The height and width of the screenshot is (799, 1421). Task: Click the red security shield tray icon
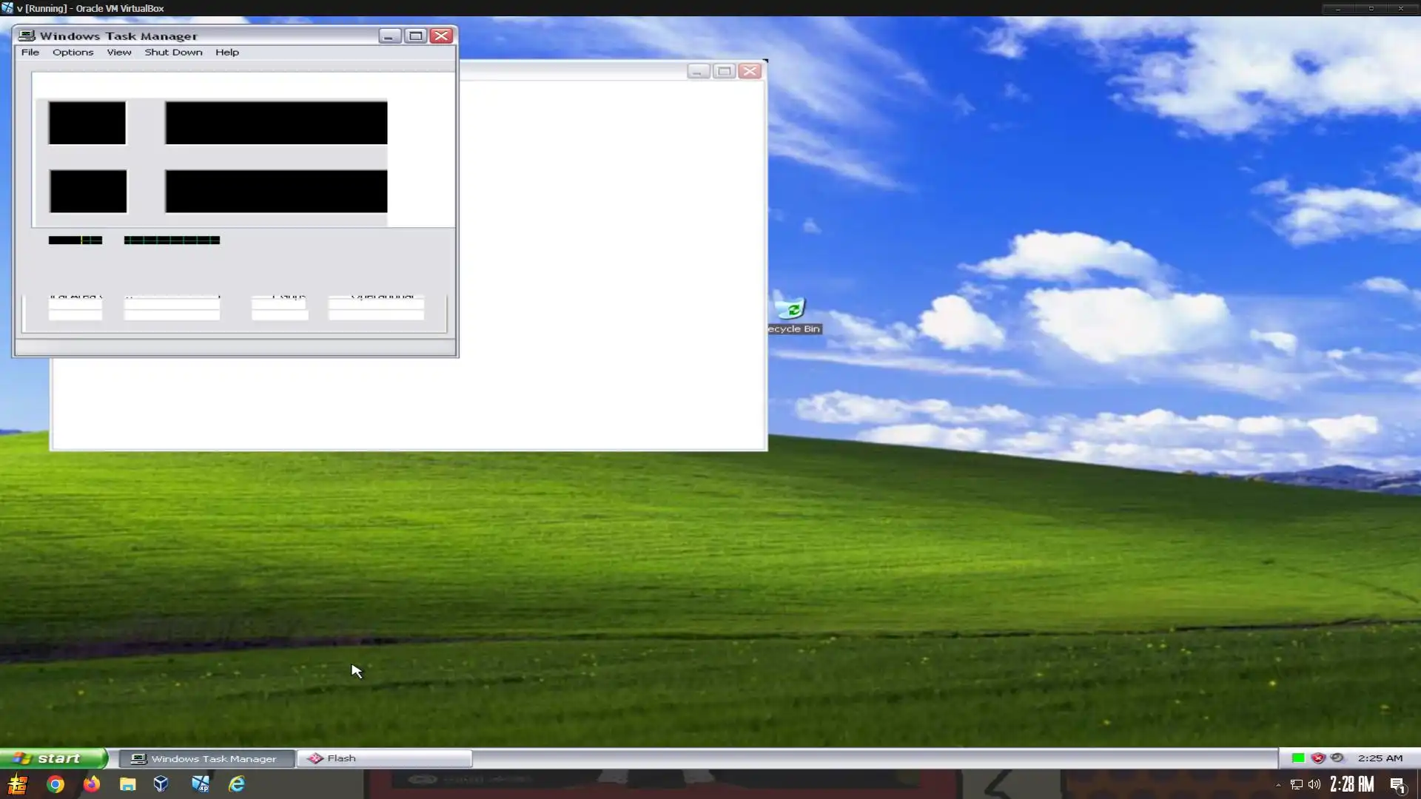coord(1317,758)
